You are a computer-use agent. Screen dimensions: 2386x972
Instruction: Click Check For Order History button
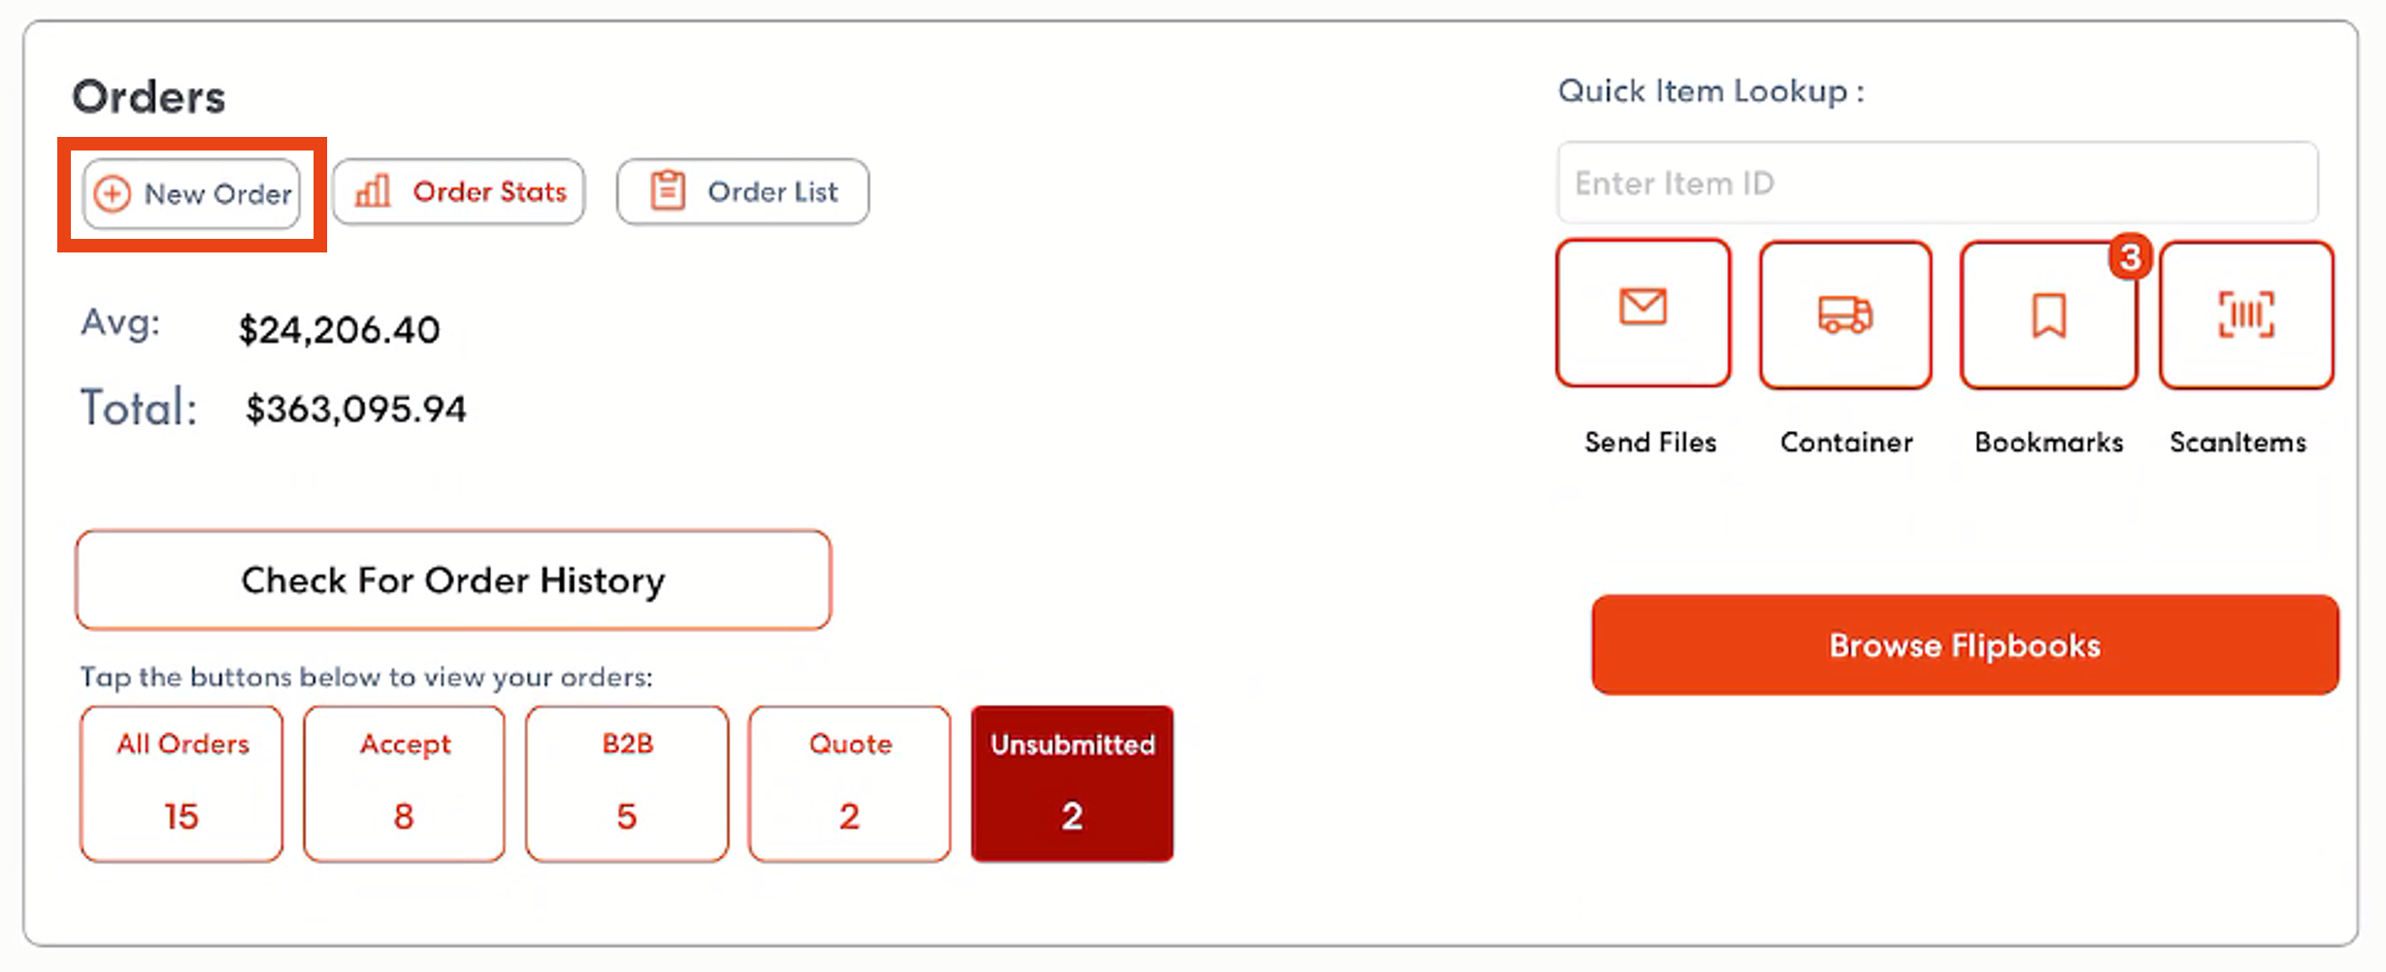(x=453, y=580)
